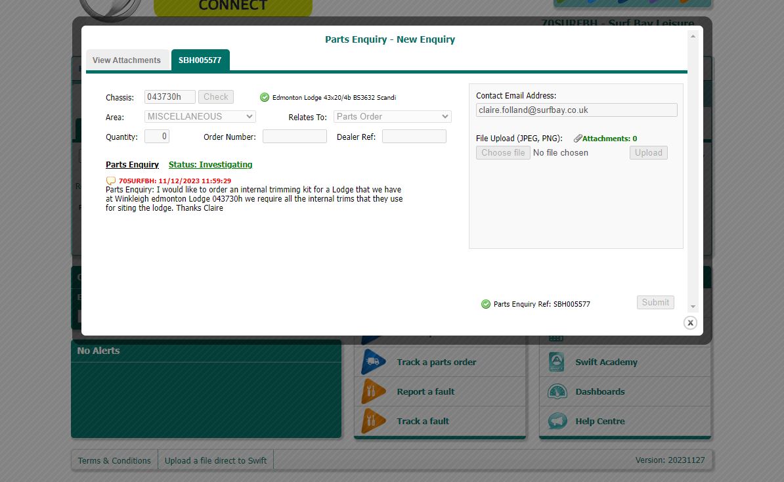Open the Track a parts order link

point(437,362)
